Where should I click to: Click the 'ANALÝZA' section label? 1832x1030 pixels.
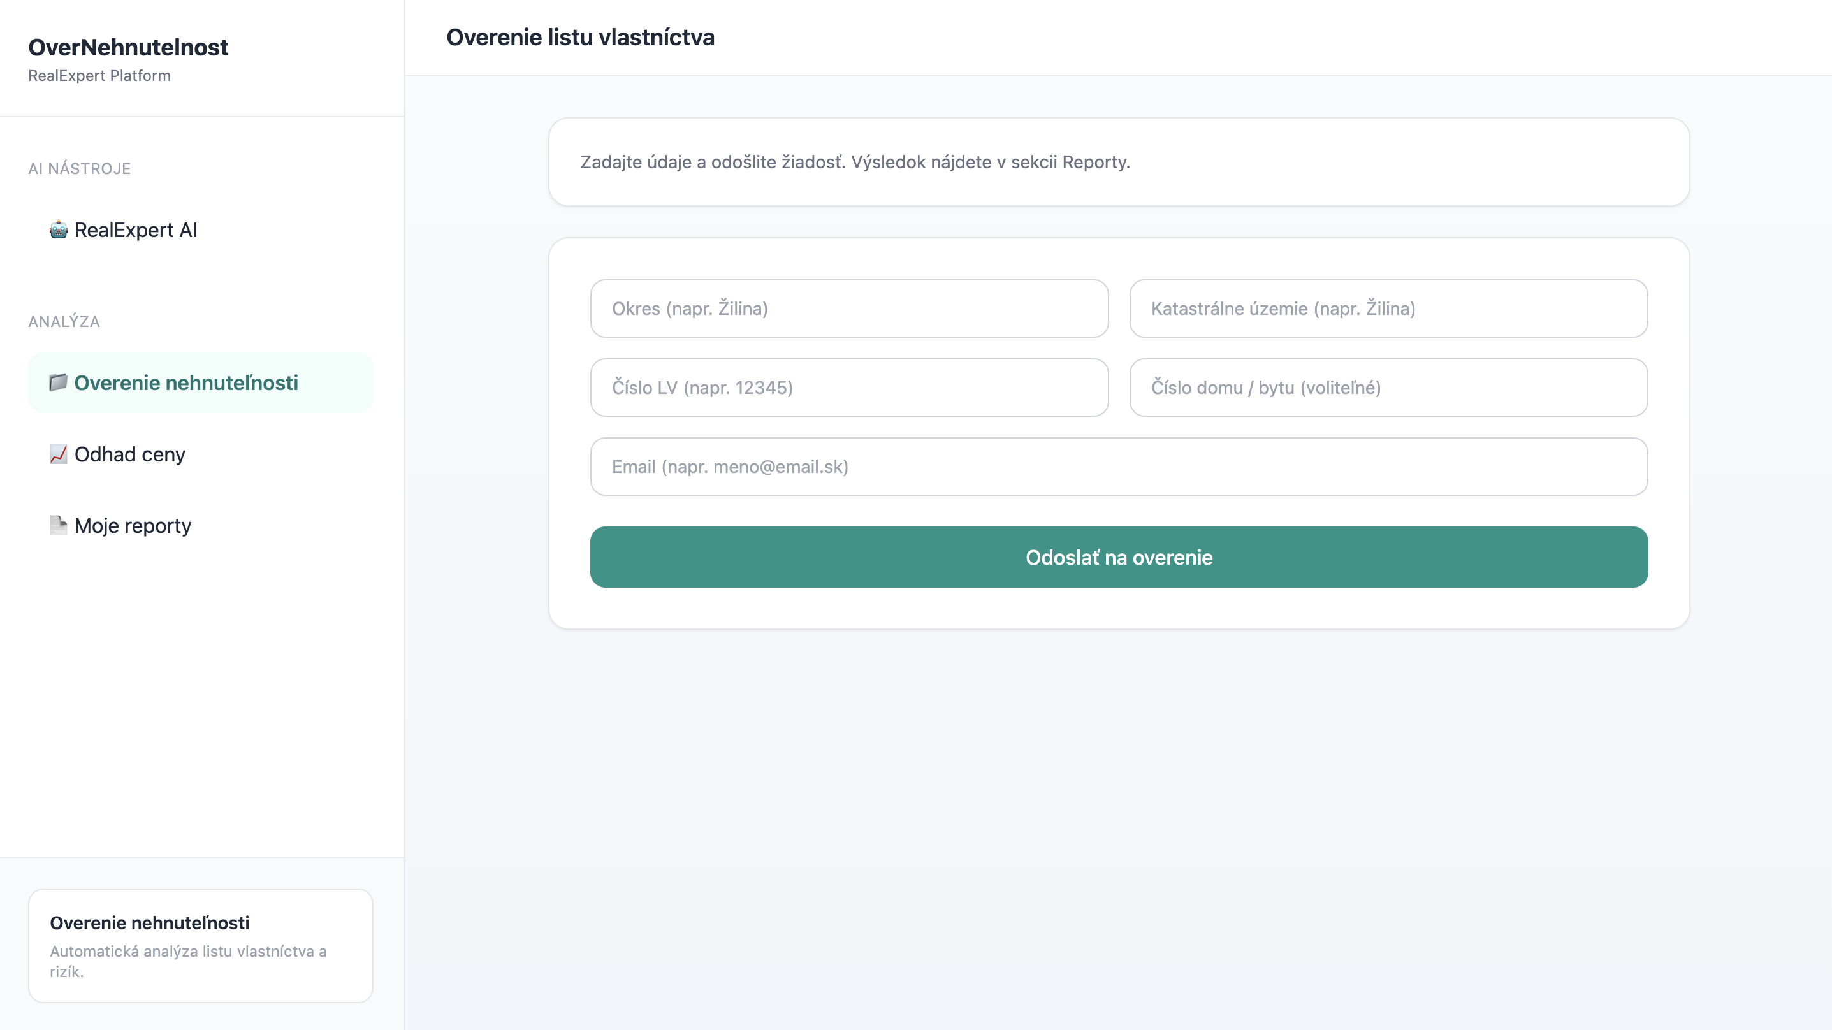(64, 321)
